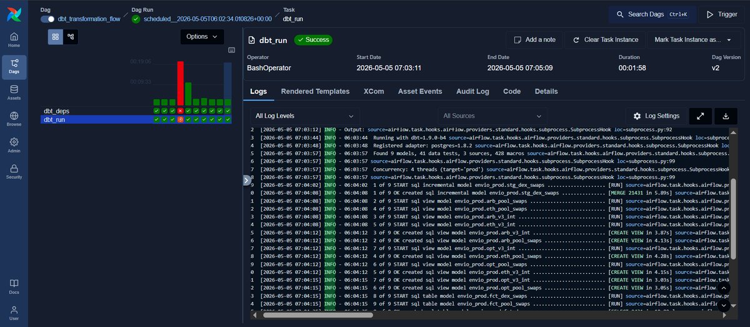750x327 pixels.
Task: Open the Rendered Templates tab
Action: pyautogui.click(x=315, y=91)
